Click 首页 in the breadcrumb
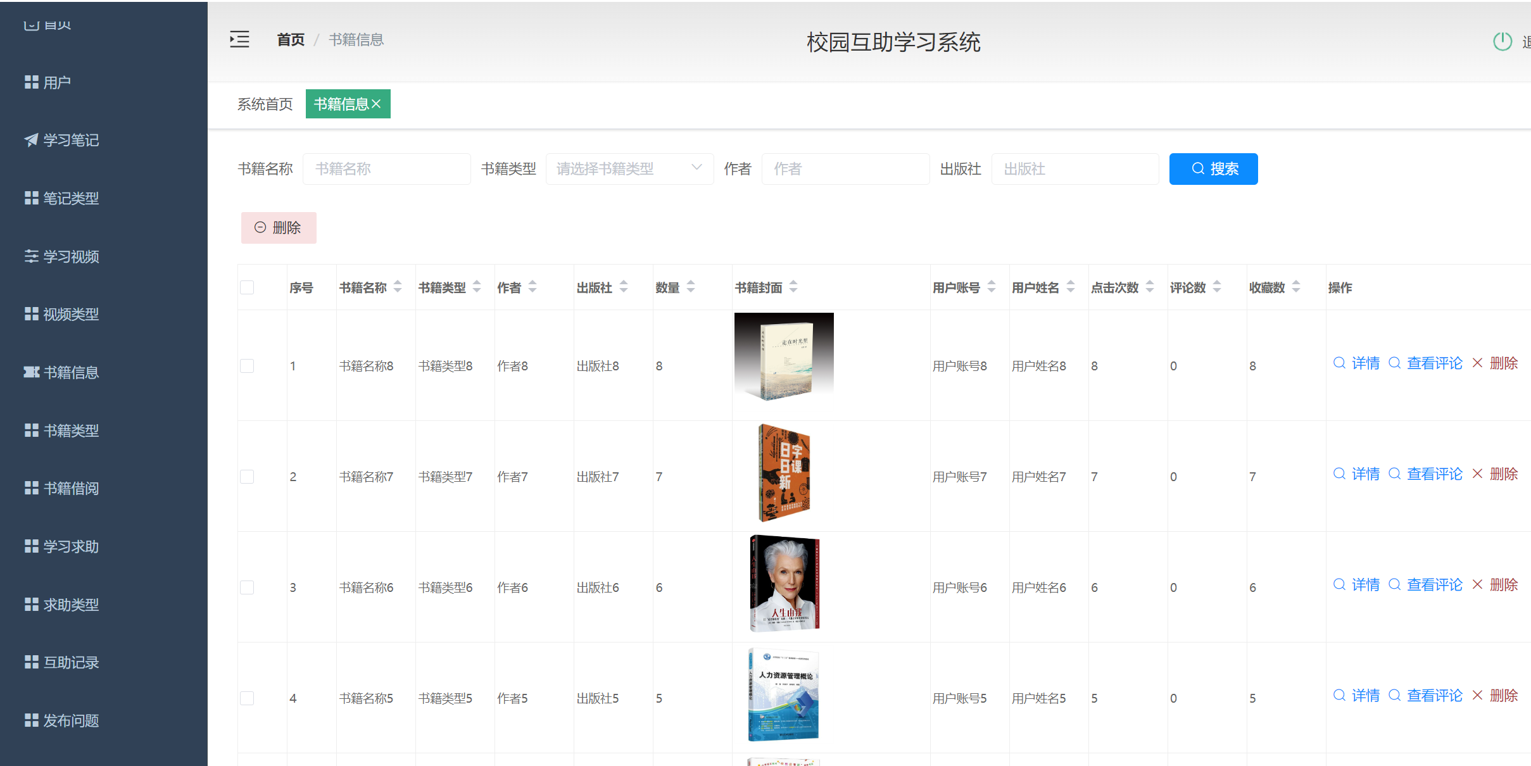Screen dimensions: 1531x766 290,39
